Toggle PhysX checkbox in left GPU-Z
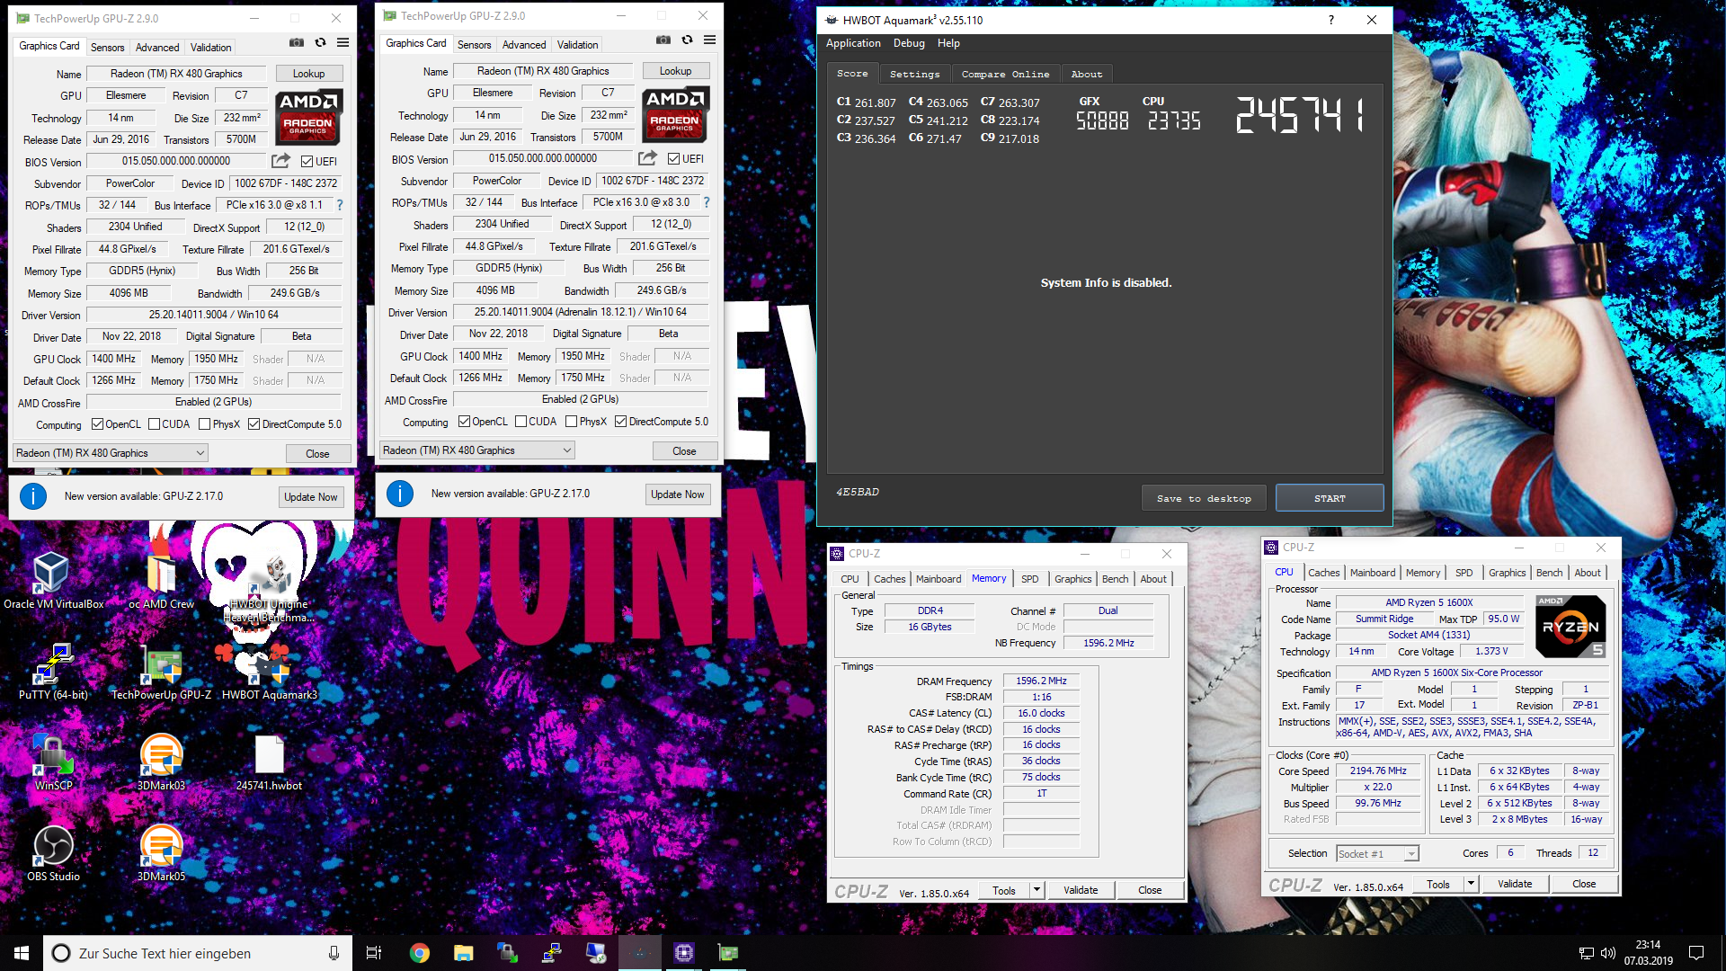This screenshot has height=971, width=1726. click(x=204, y=424)
